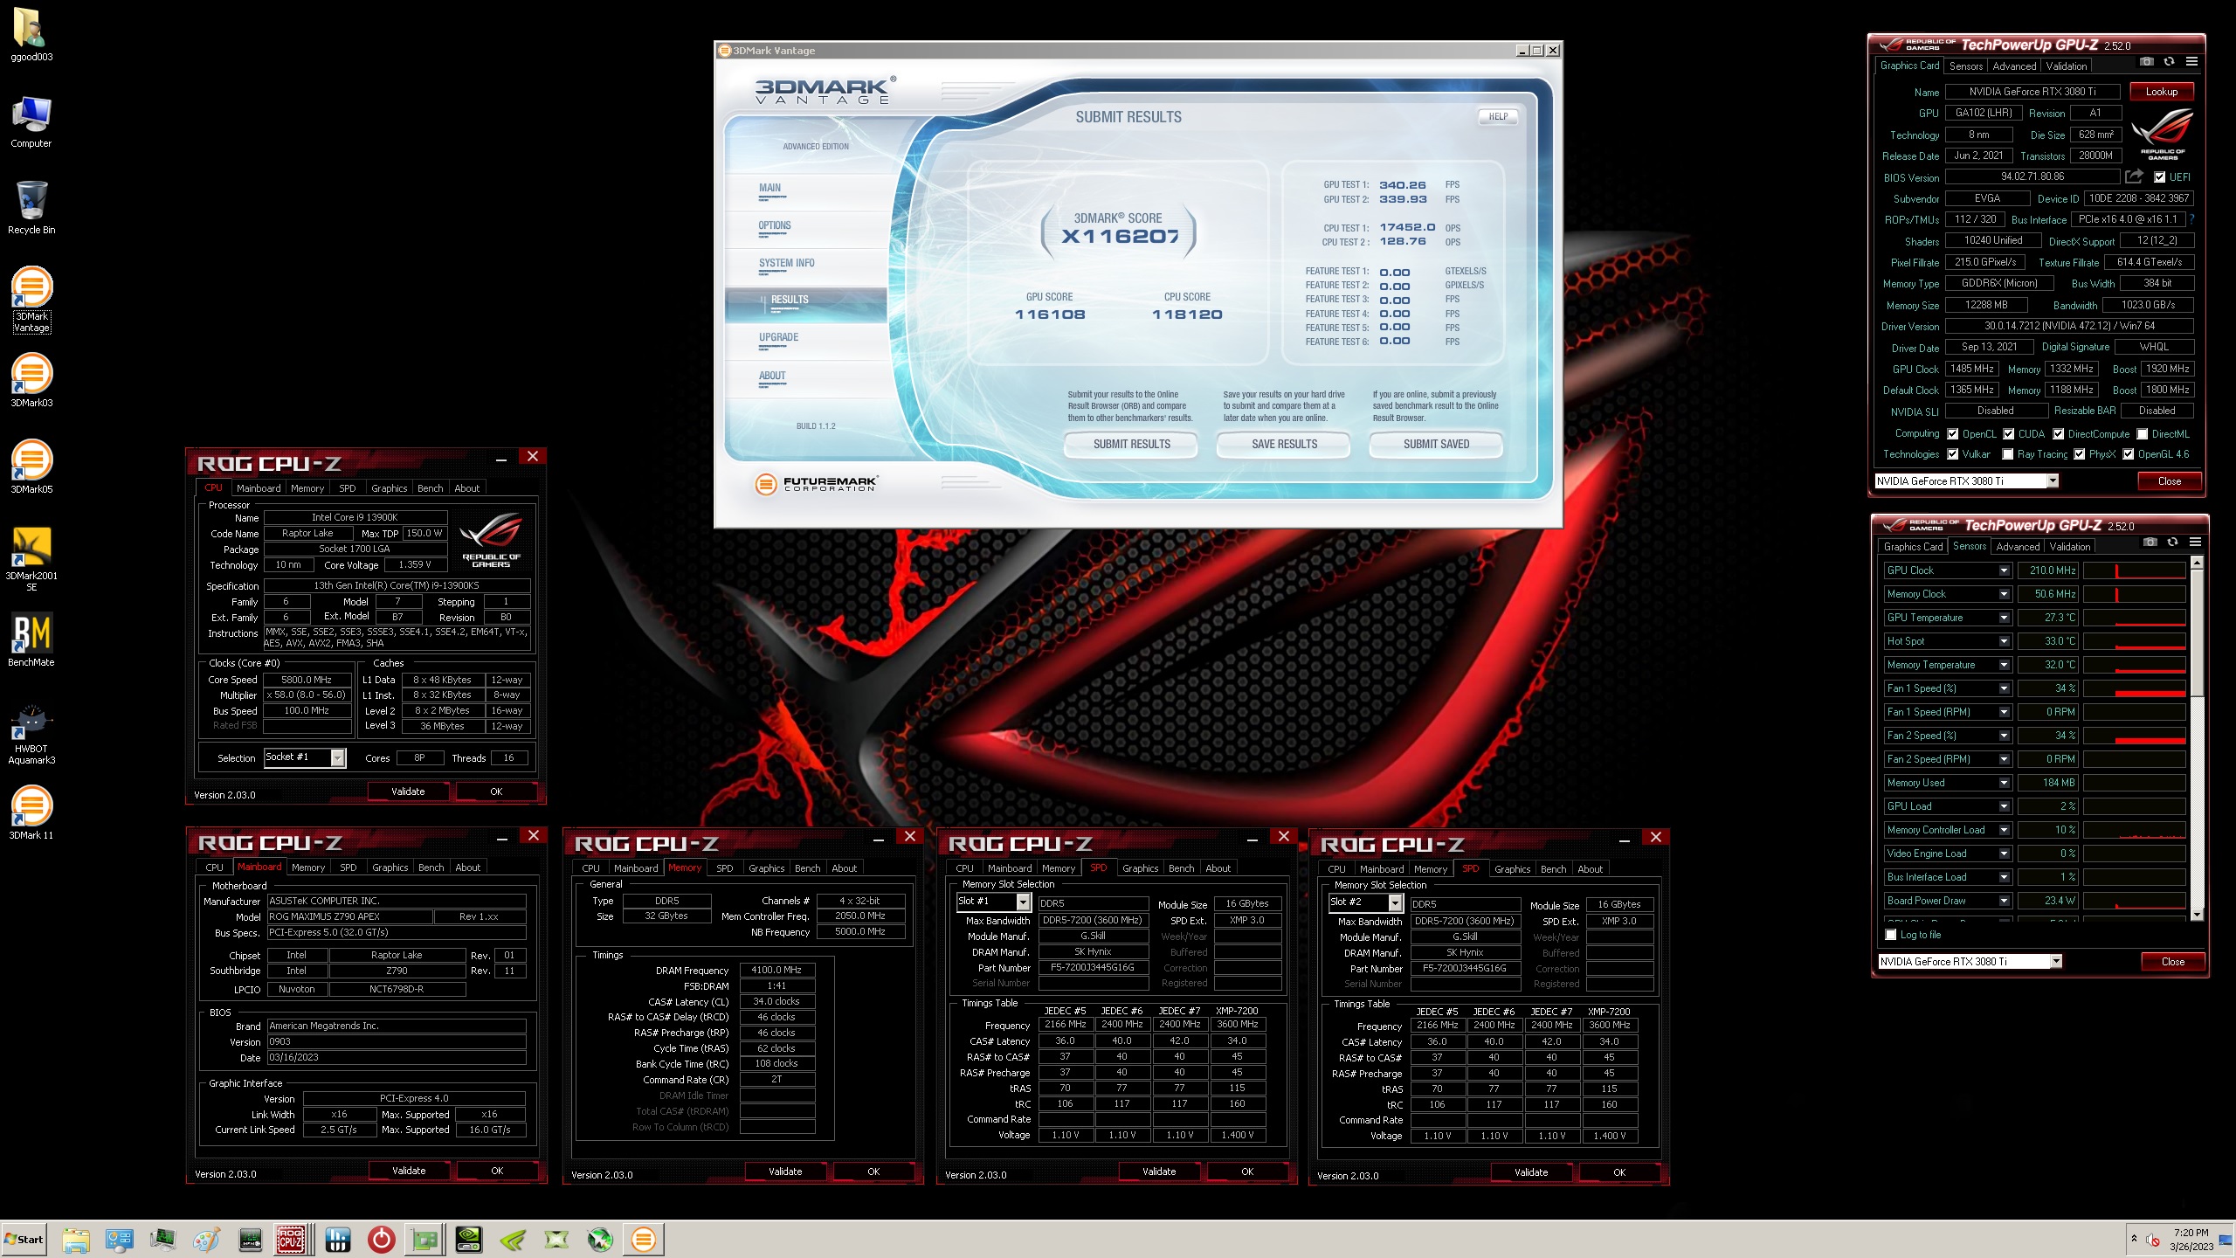Click the NVIDIA GPU taskbar icon
This screenshot has width=2236, height=1258.
(x=469, y=1239)
